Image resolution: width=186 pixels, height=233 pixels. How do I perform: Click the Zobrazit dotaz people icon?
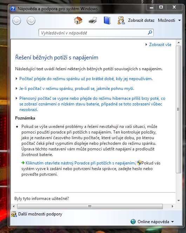(121, 20)
